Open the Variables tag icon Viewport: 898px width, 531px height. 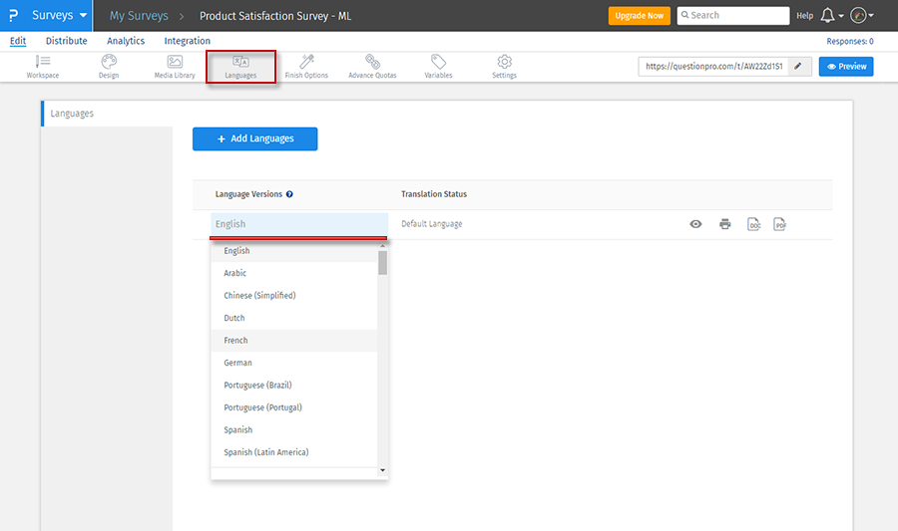click(x=438, y=63)
